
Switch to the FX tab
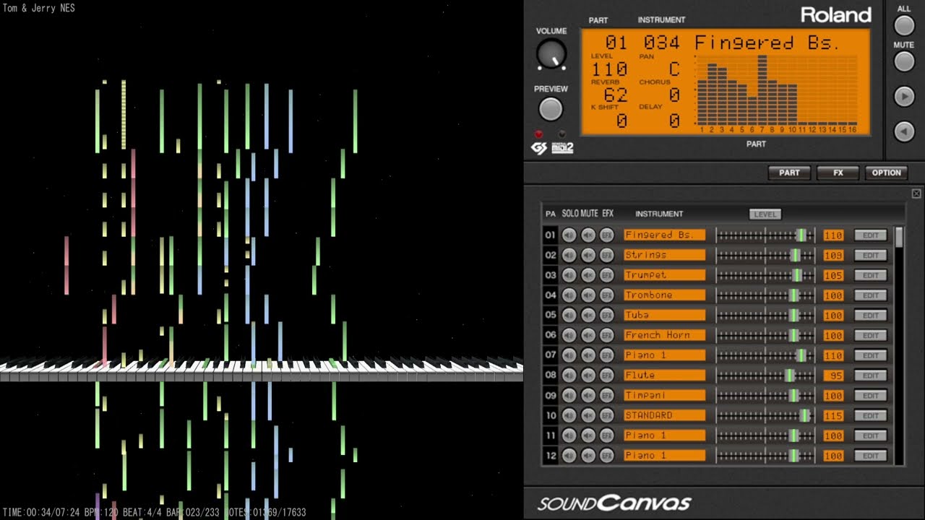point(838,173)
